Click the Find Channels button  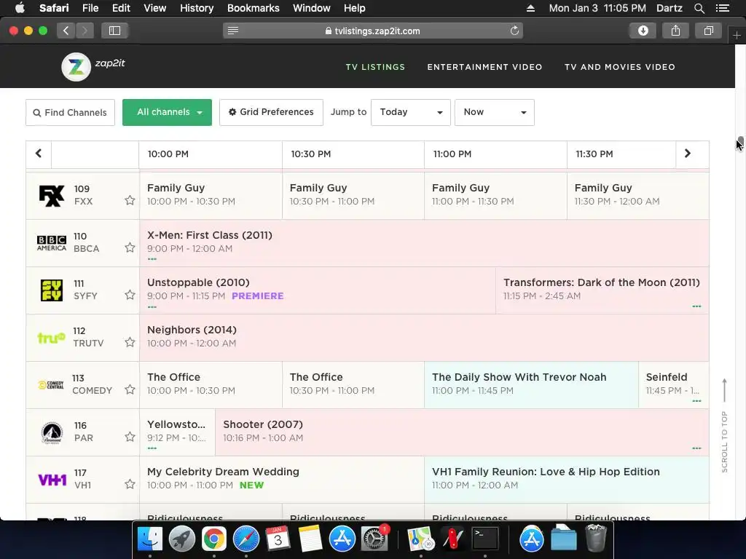(70, 112)
